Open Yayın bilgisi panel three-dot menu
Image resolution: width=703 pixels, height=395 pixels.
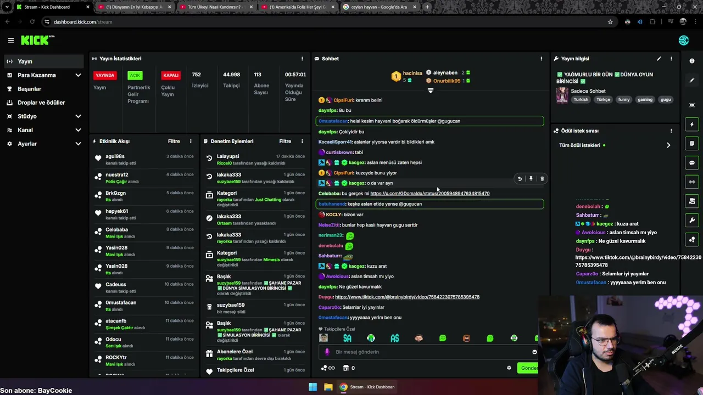[x=671, y=59]
